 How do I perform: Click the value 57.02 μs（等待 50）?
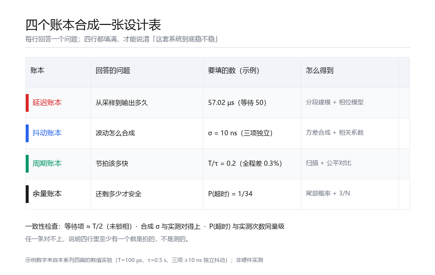(237, 103)
